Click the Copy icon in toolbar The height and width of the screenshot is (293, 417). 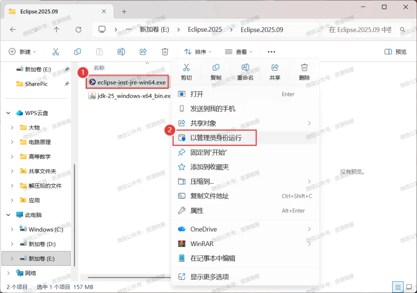(x=77, y=52)
